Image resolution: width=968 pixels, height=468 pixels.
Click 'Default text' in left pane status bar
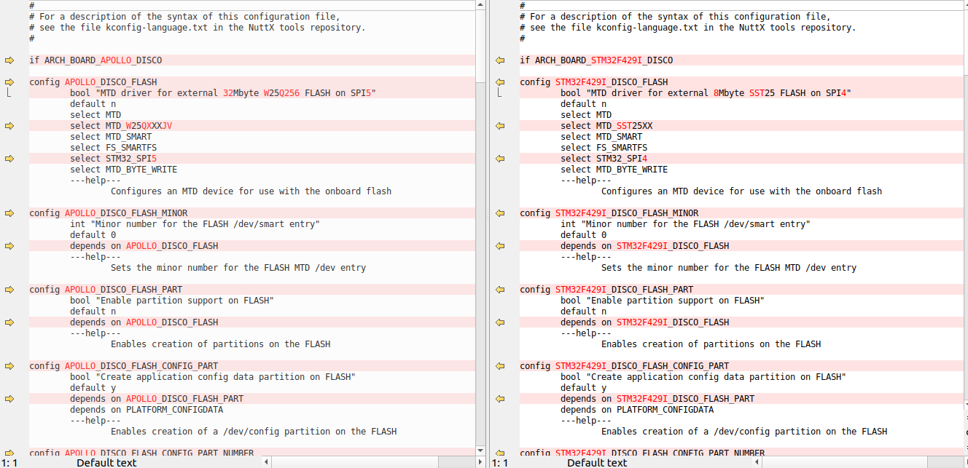[x=106, y=462]
